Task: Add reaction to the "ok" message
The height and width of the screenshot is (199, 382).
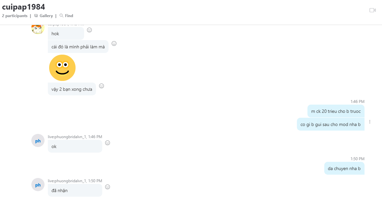Action: (108, 143)
